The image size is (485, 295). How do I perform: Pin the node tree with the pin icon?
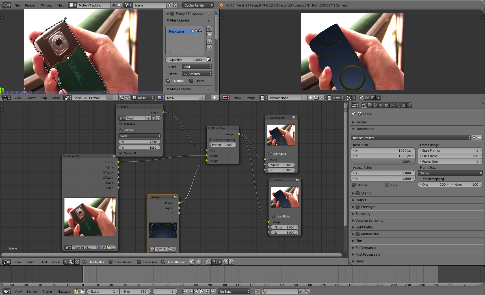point(192,262)
